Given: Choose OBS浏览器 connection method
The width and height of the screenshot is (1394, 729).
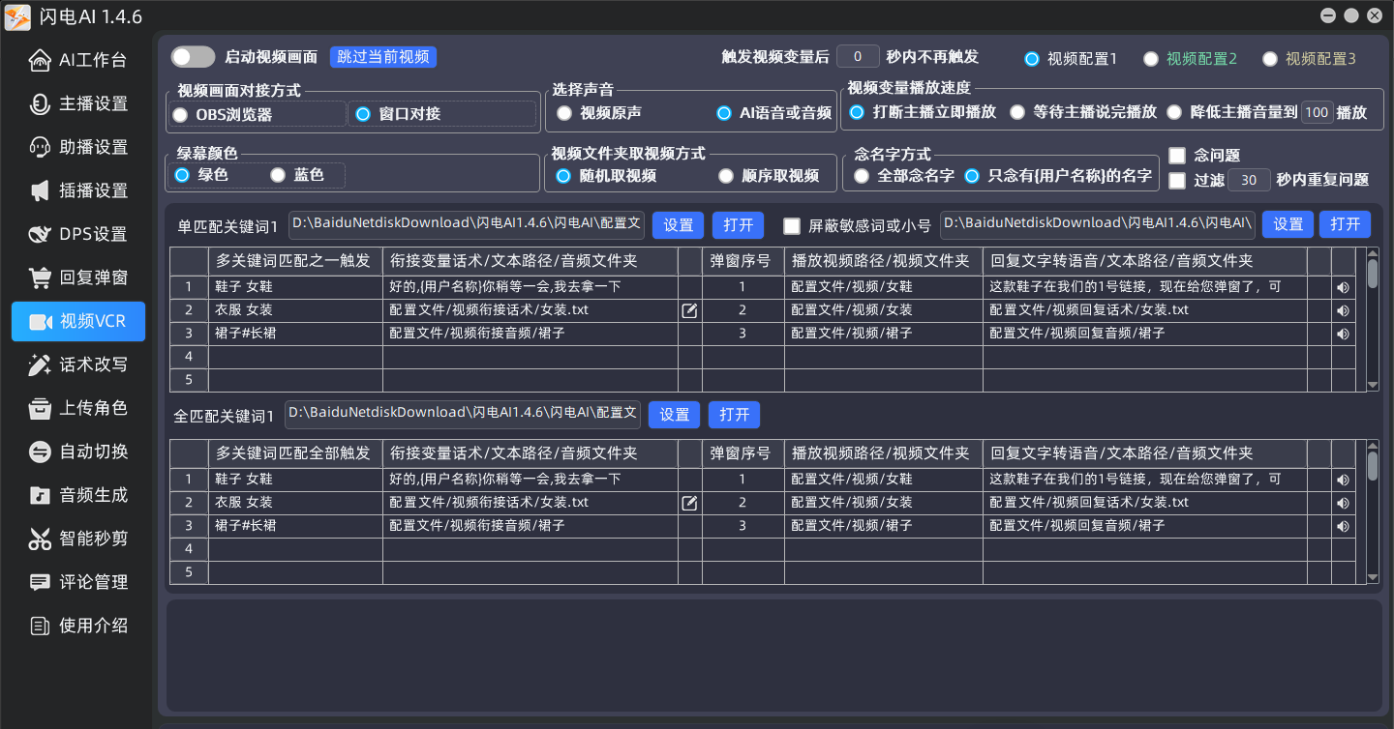Looking at the screenshot, I should coord(180,115).
